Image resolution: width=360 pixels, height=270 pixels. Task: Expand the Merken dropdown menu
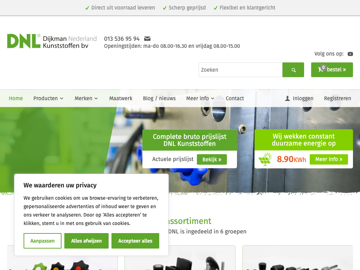[x=86, y=98]
